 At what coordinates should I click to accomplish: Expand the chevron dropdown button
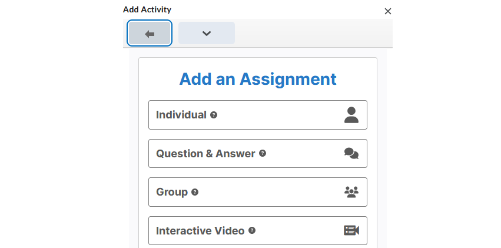tap(207, 33)
